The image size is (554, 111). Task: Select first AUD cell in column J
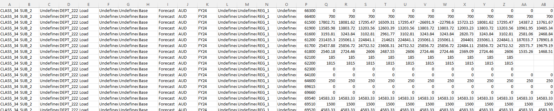(x=188, y=10)
